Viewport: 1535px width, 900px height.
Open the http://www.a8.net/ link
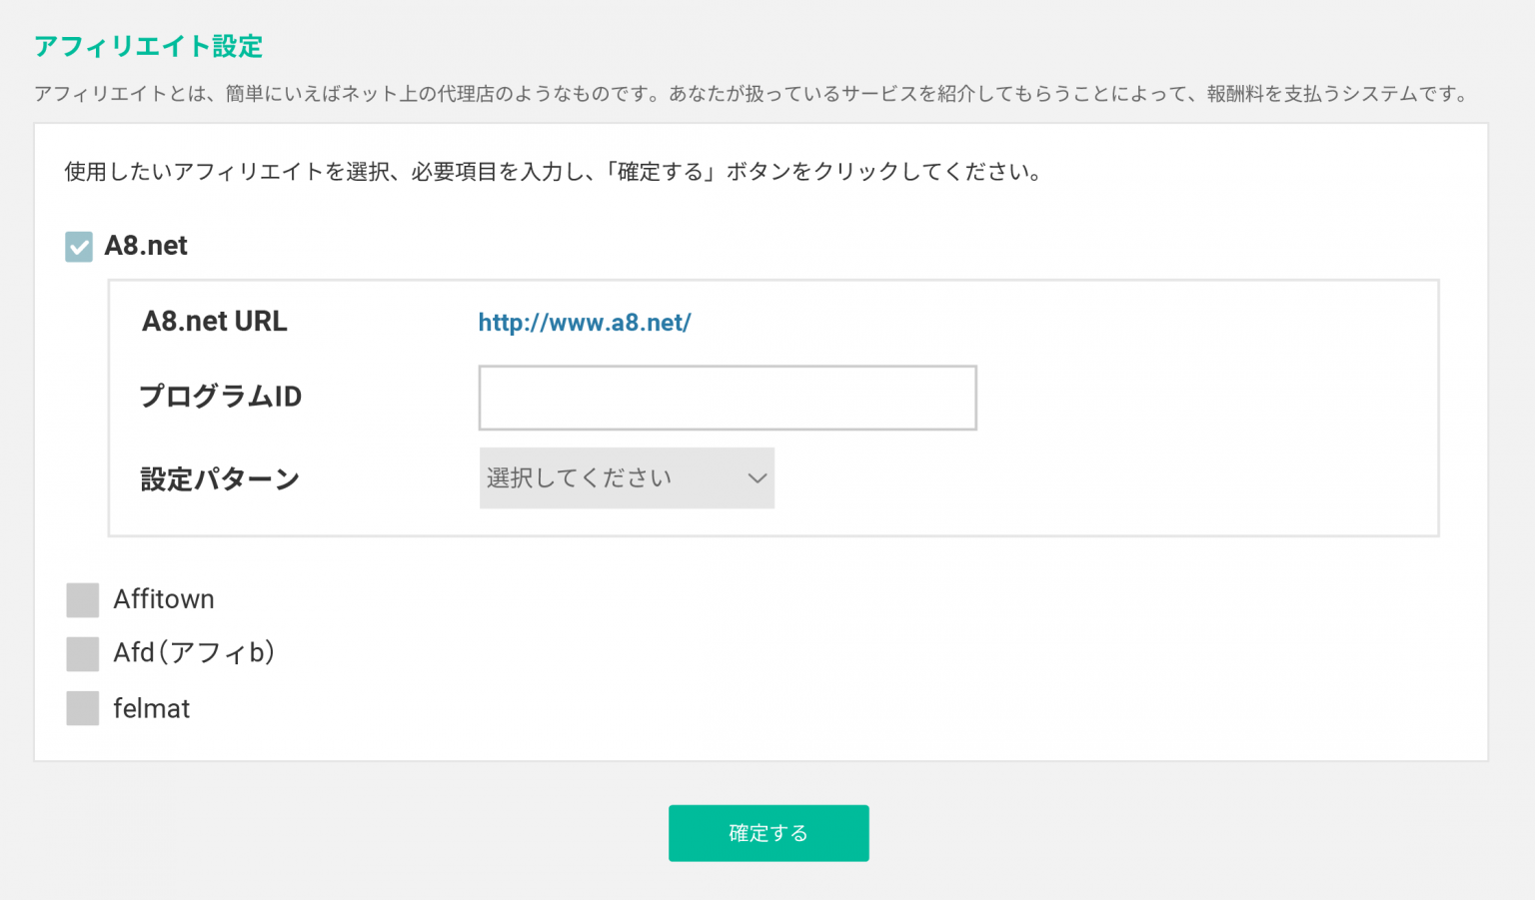click(x=585, y=323)
